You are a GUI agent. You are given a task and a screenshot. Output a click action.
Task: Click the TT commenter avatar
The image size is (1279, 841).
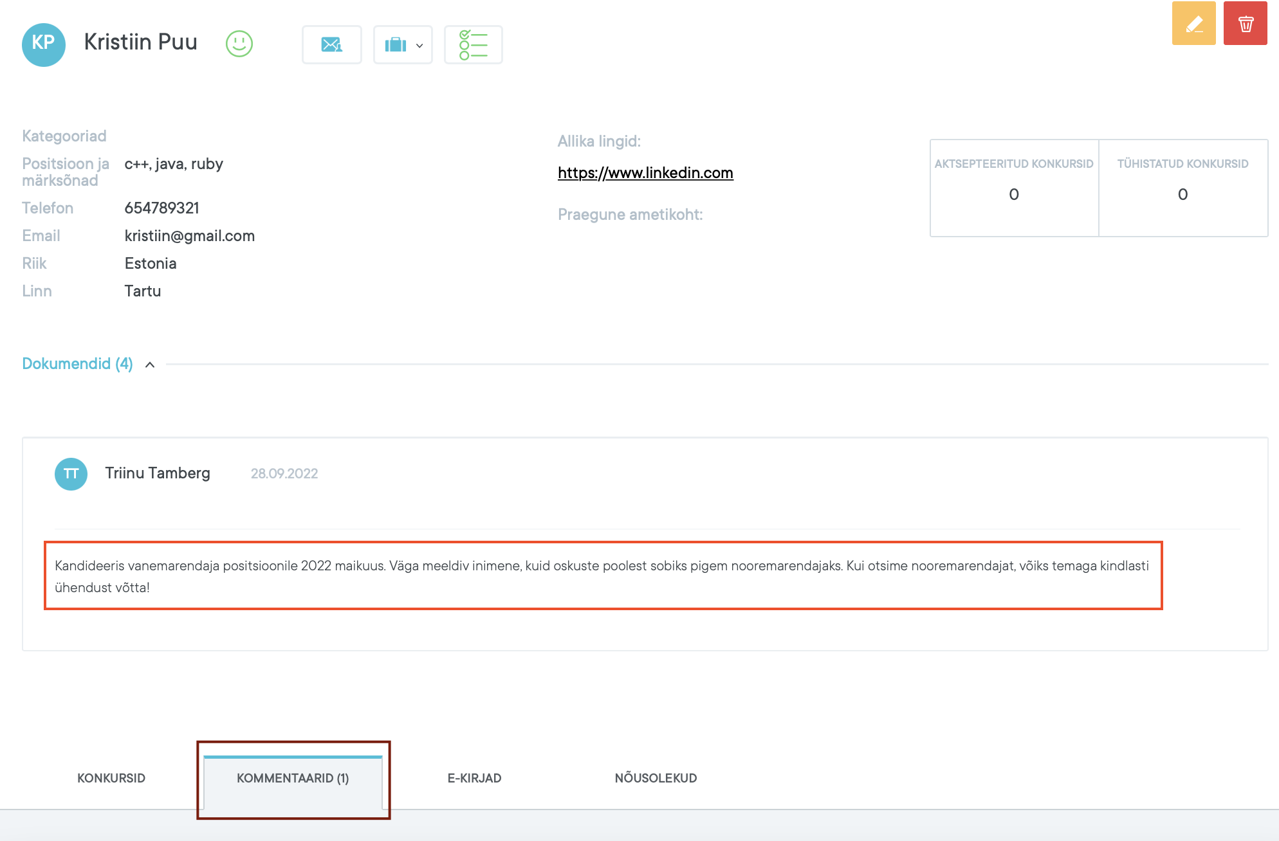tap(71, 474)
